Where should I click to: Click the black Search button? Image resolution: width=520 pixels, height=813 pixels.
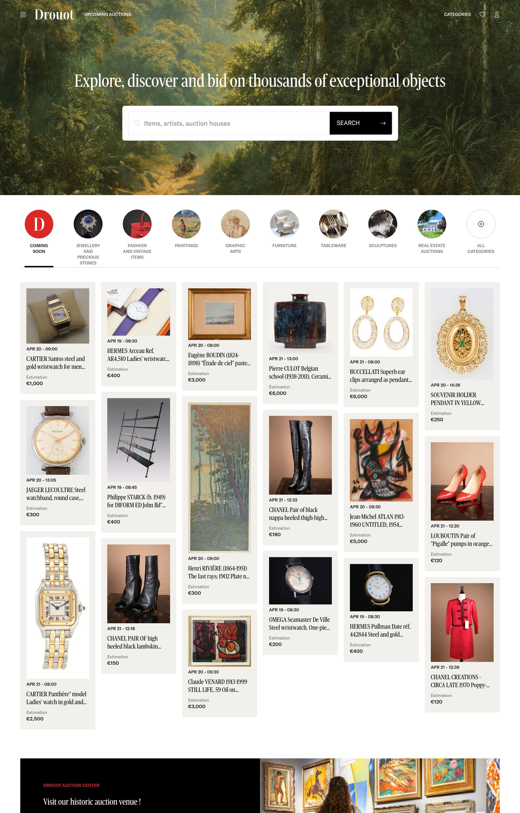(x=361, y=123)
